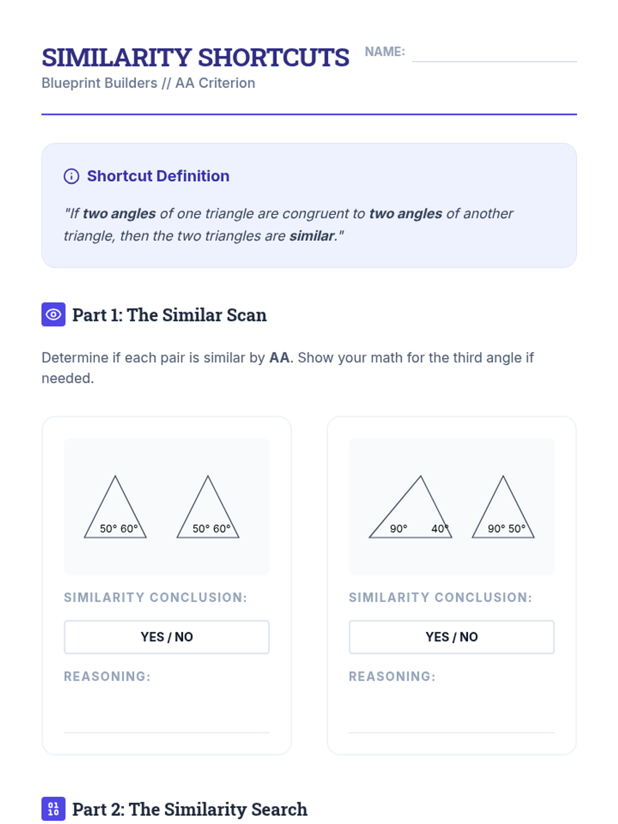Click the first 50° 60° triangle
The image size is (618, 824).
pos(115,507)
